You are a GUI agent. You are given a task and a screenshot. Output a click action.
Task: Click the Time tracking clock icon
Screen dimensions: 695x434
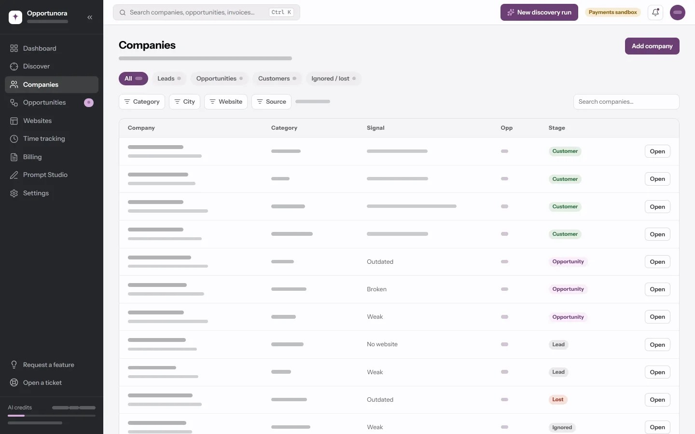pos(14,139)
